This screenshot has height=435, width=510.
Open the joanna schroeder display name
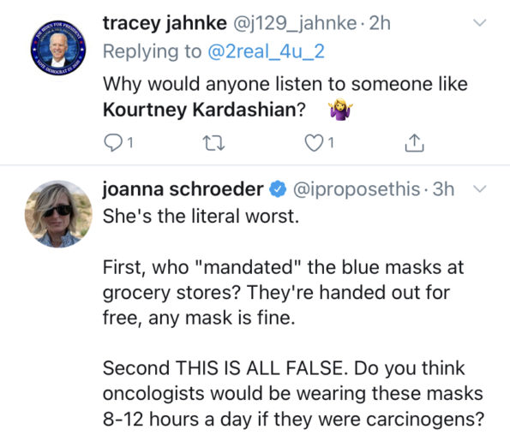(x=183, y=189)
